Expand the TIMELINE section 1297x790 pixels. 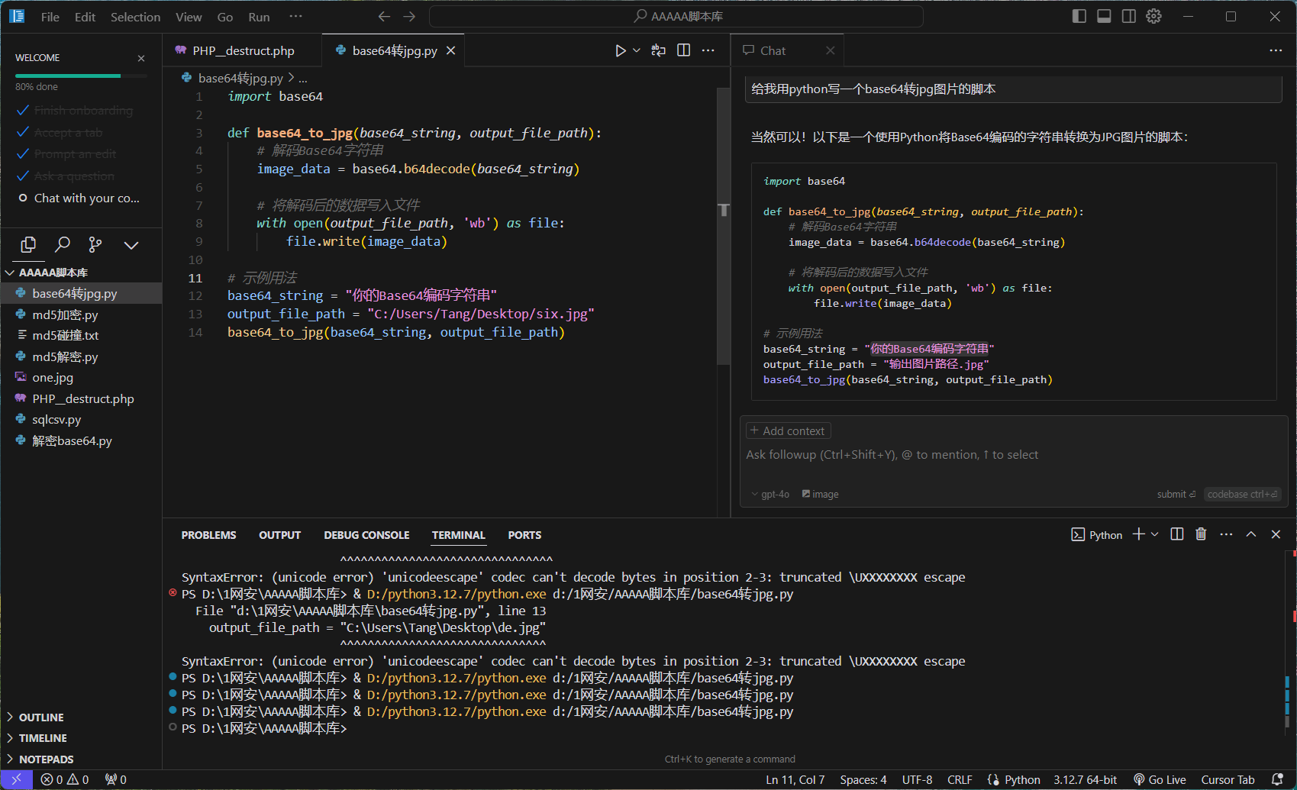[43, 738]
